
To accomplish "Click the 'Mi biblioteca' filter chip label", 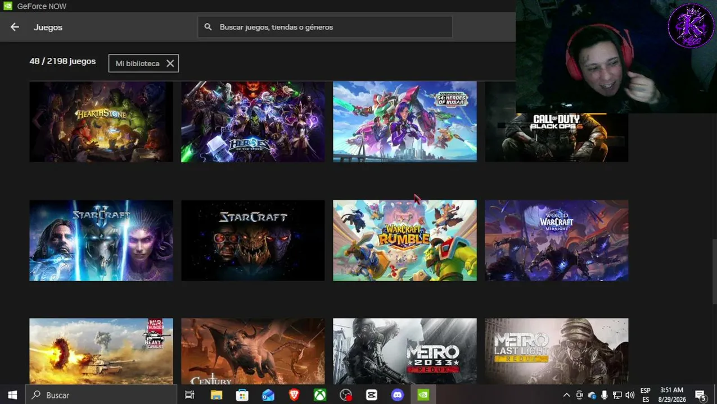I will [137, 63].
